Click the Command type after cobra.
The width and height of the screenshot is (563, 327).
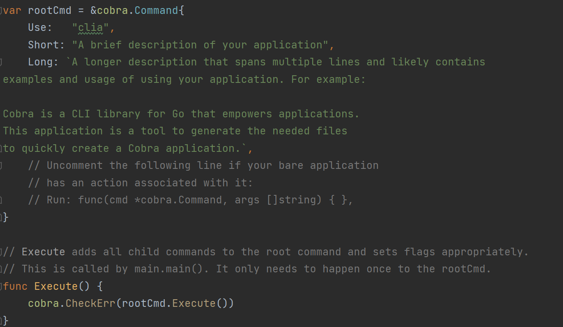tap(156, 10)
